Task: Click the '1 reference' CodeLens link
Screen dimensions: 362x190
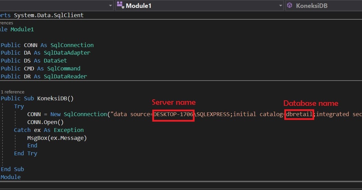Action: [12, 92]
